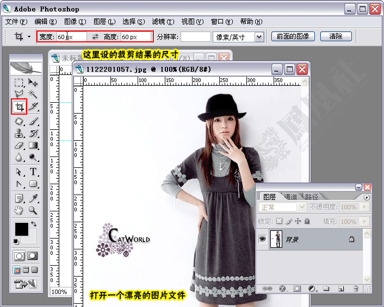384x307 pixels.
Task: Select the Notes tool
Action: (19, 198)
